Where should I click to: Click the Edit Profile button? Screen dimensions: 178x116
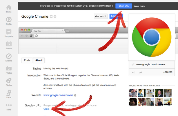116,16
